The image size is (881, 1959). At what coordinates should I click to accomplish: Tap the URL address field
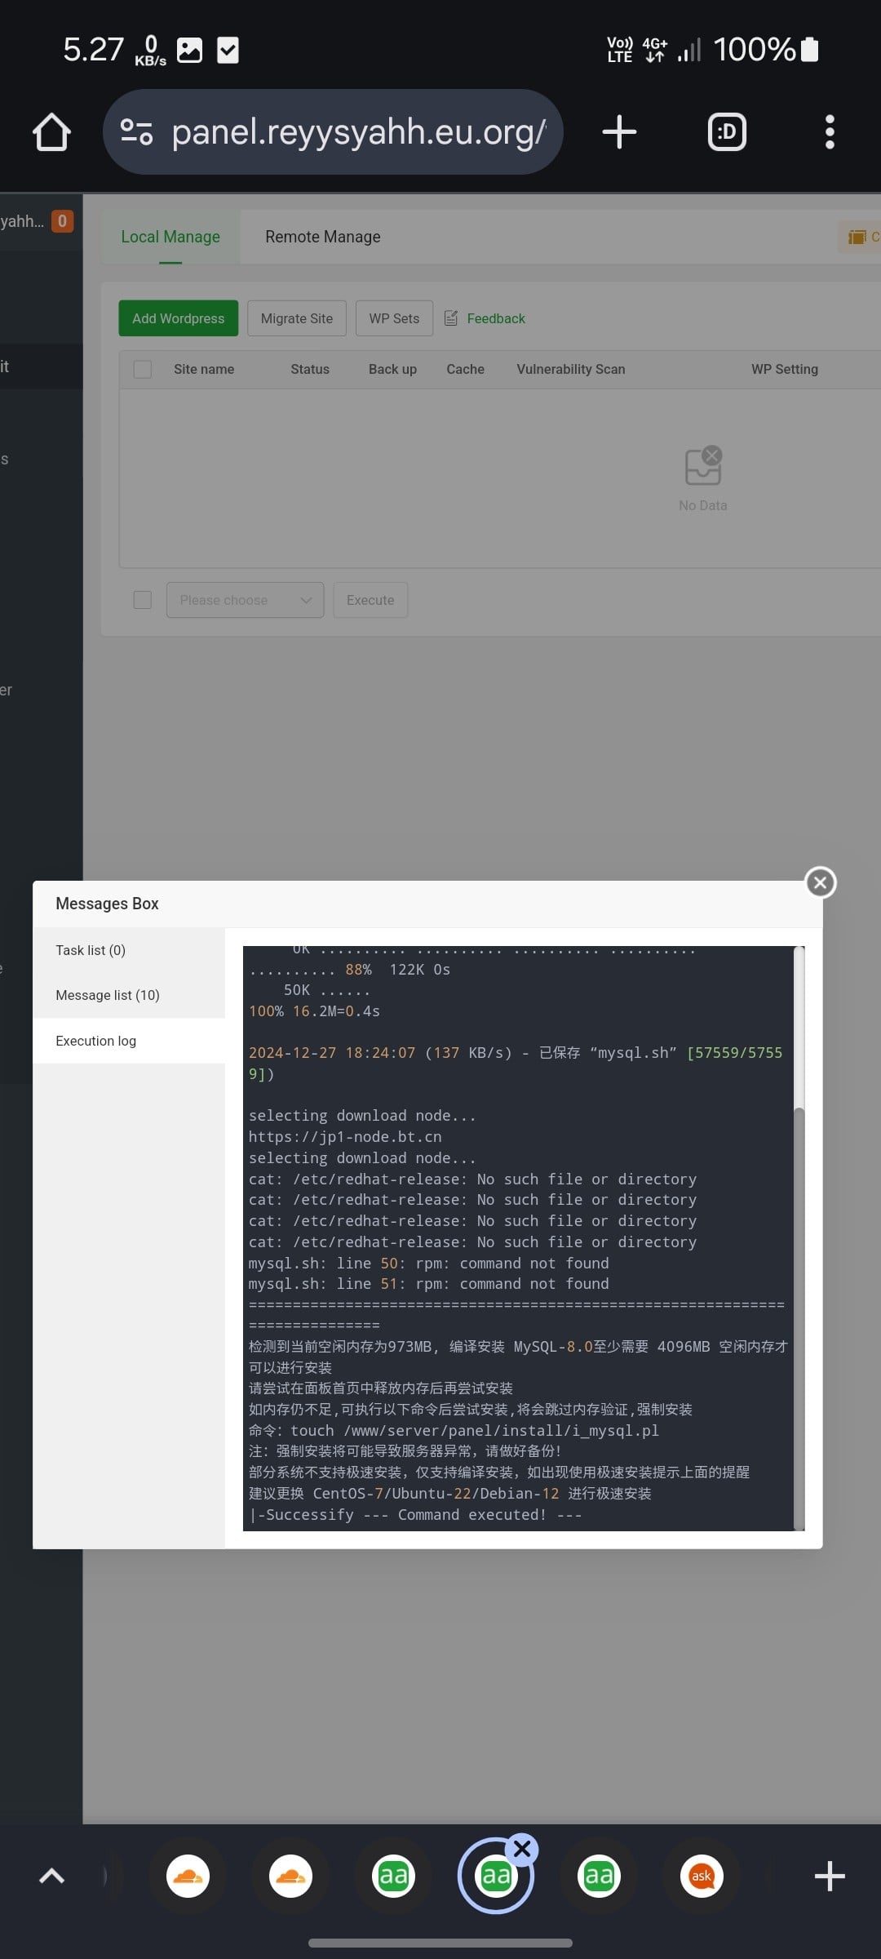359,132
